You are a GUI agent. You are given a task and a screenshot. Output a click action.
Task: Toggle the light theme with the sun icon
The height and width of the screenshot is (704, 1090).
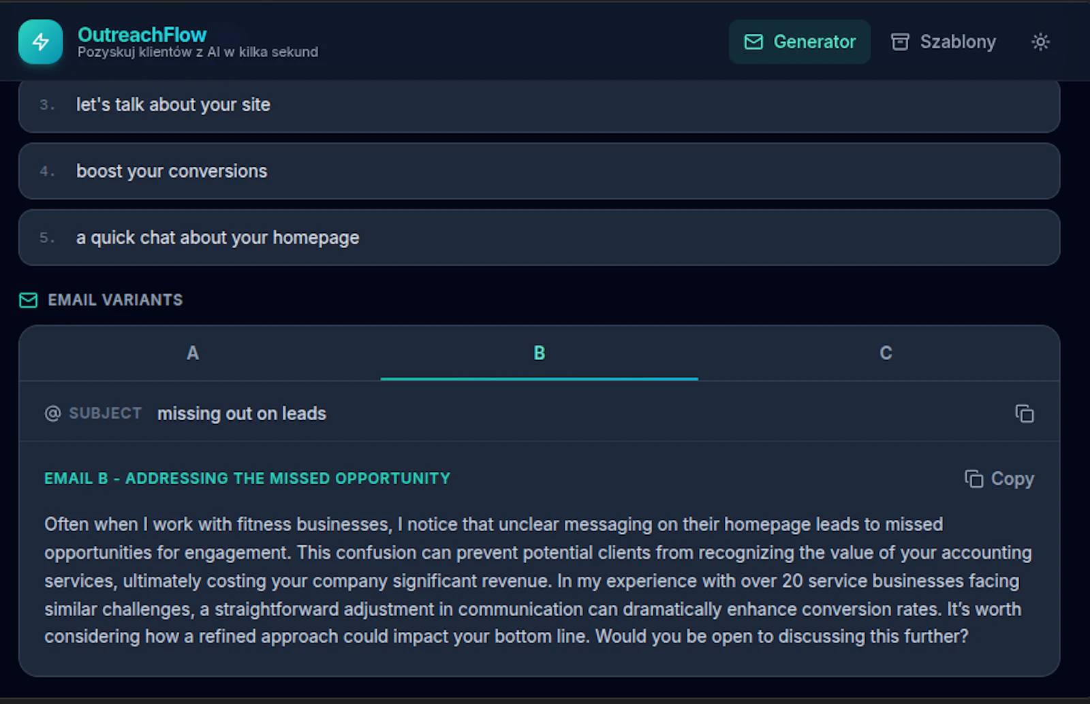click(x=1040, y=42)
